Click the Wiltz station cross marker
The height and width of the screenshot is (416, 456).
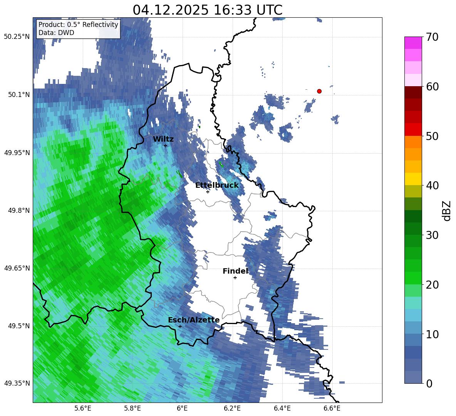click(x=166, y=145)
